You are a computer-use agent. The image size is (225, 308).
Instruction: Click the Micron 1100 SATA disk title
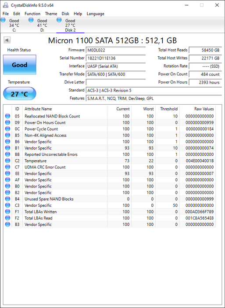click(112, 40)
